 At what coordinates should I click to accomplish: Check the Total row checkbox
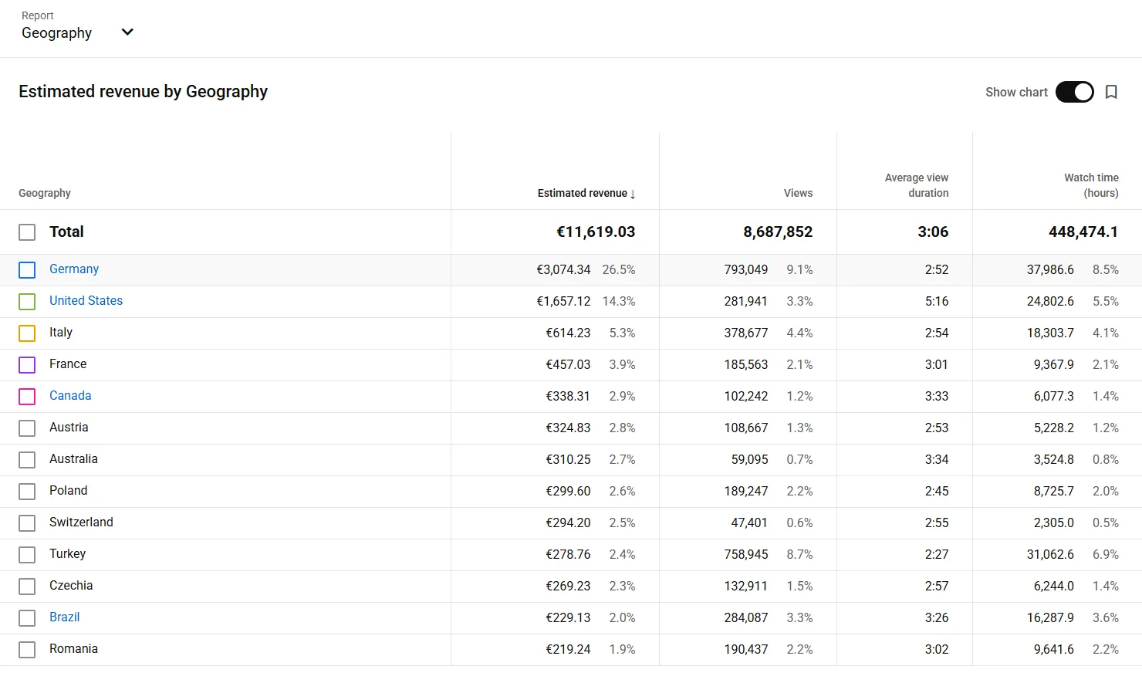pos(27,232)
